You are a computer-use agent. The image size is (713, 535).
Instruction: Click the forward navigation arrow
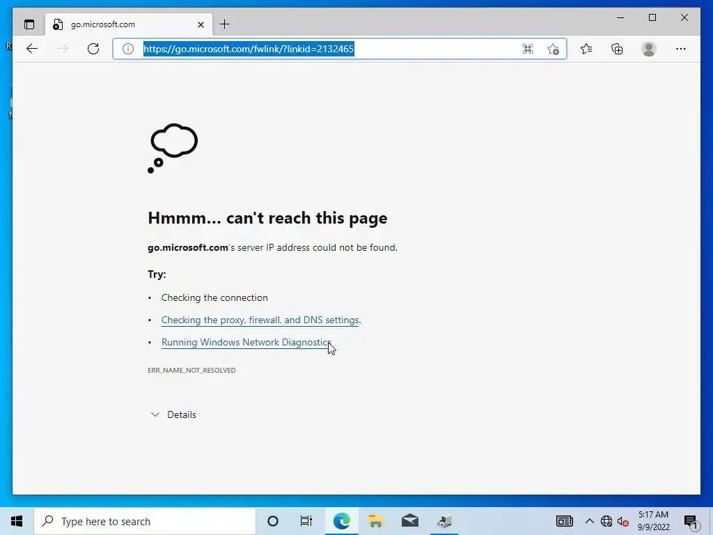tap(63, 49)
